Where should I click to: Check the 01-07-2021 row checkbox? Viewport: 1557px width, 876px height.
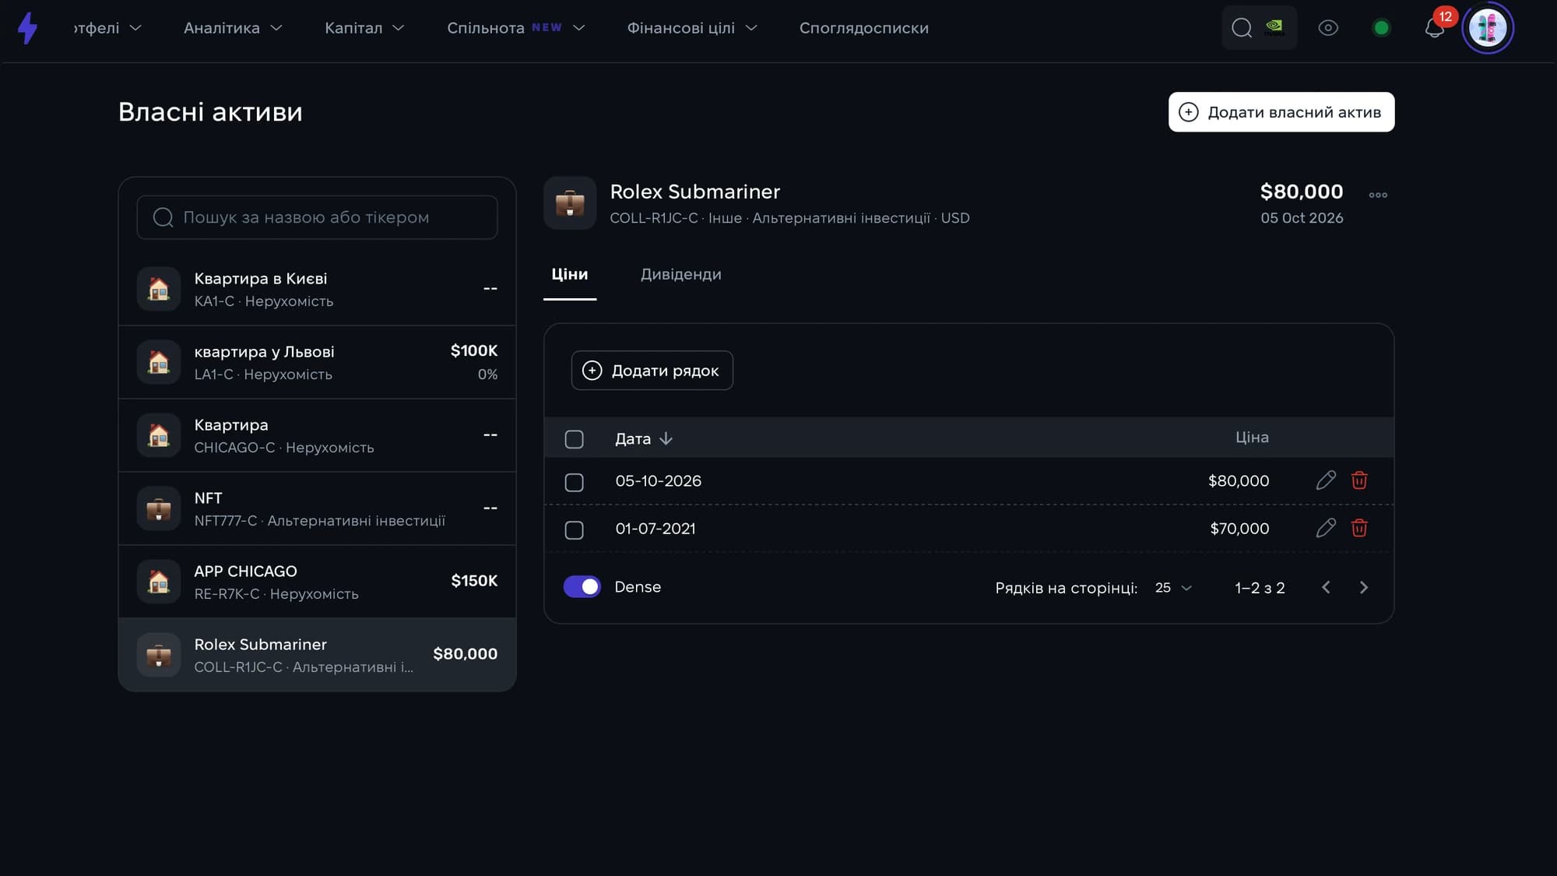pyautogui.click(x=574, y=529)
